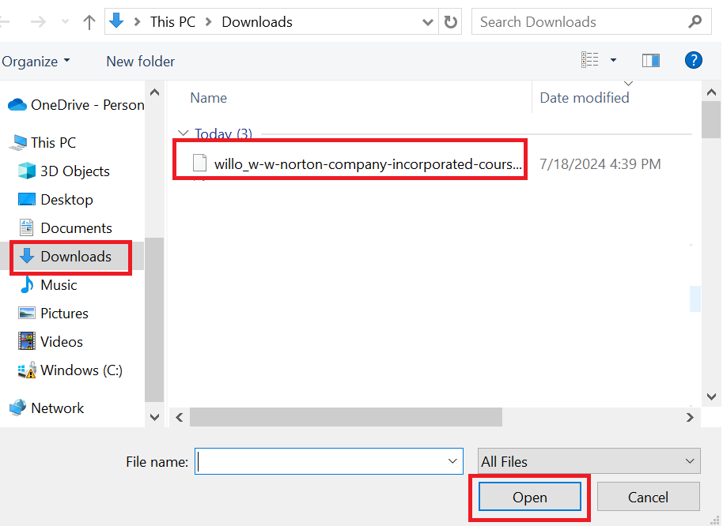723x526 pixels.
Task: Open Help with the question mark icon
Action: click(x=694, y=60)
